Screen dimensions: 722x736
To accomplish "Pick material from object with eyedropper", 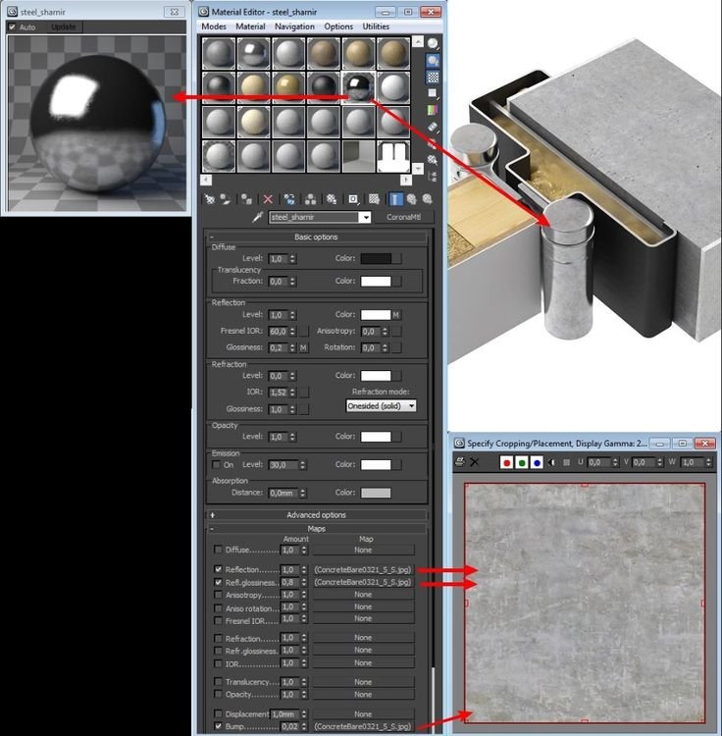I will click(x=257, y=217).
